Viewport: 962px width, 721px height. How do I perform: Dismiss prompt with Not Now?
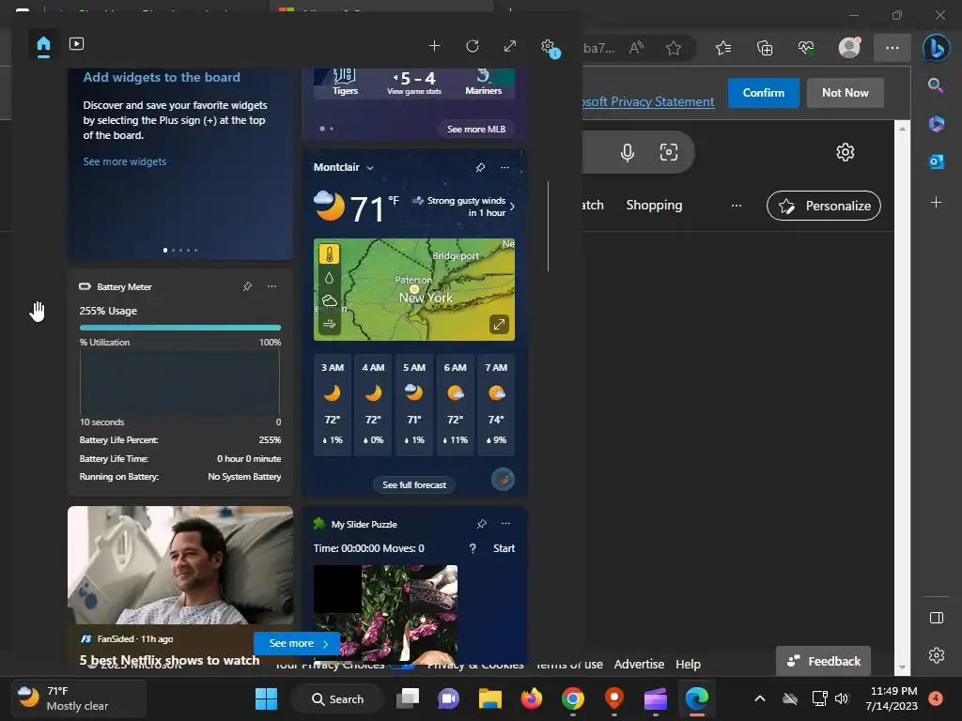(845, 93)
